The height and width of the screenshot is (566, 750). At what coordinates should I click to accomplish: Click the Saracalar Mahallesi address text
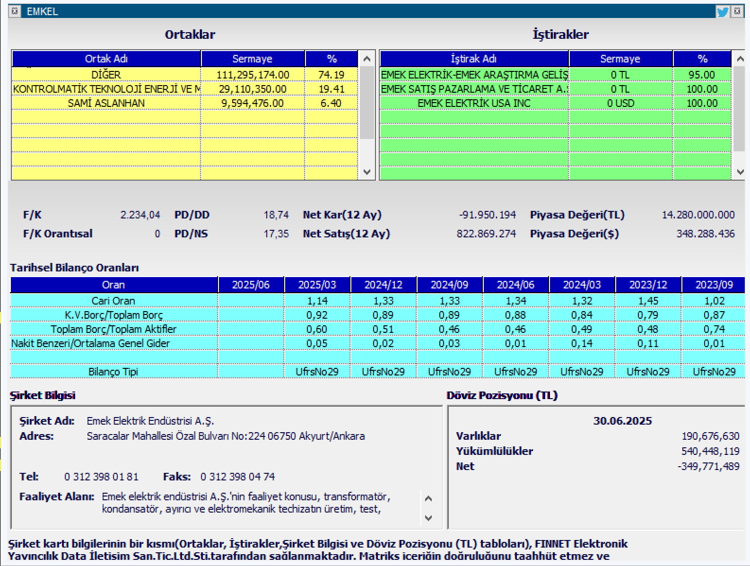226,436
